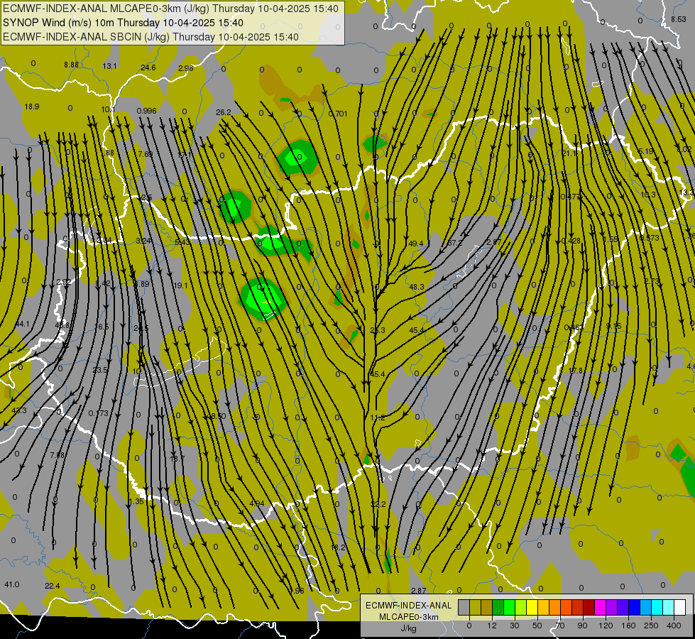Viewport: 695px width, 639px height.
Task: Click the map value '5.19'
Action: [x=646, y=151]
